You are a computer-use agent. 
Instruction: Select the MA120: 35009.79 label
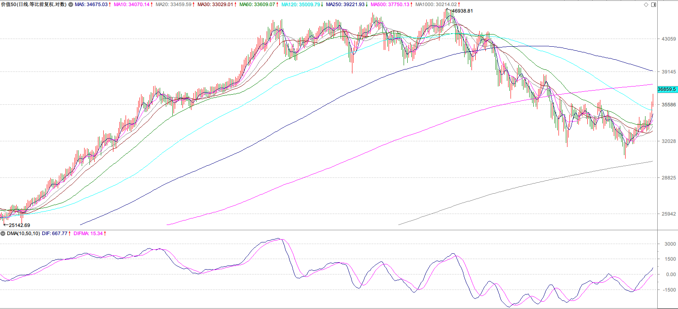[x=301, y=4]
